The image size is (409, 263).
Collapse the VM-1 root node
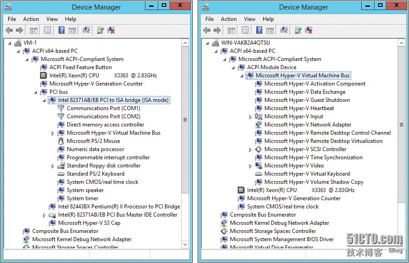click(10, 43)
